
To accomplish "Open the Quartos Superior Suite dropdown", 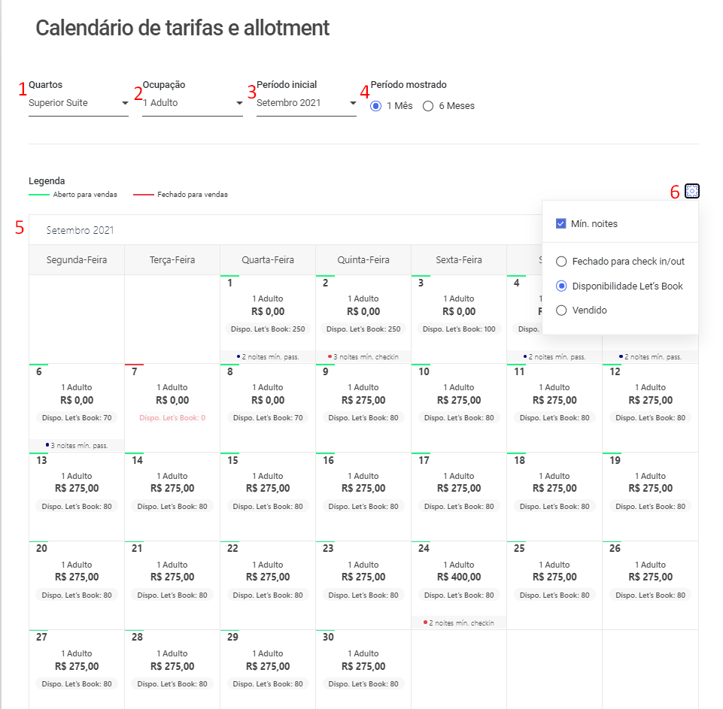I will [x=78, y=103].
